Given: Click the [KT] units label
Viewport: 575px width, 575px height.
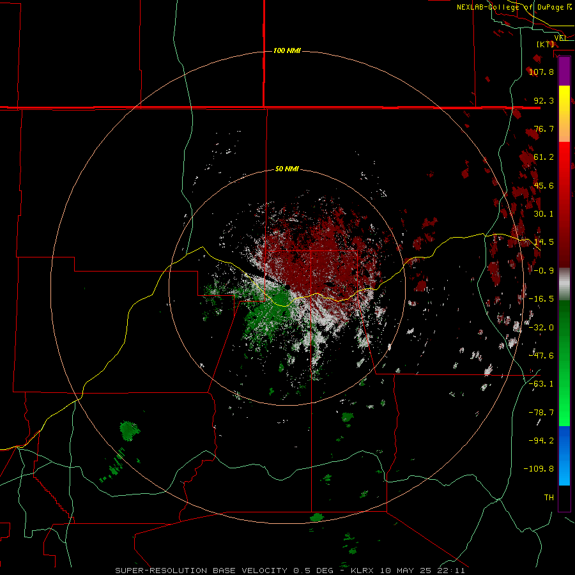Looking at the screenshot, I should 546,44.
